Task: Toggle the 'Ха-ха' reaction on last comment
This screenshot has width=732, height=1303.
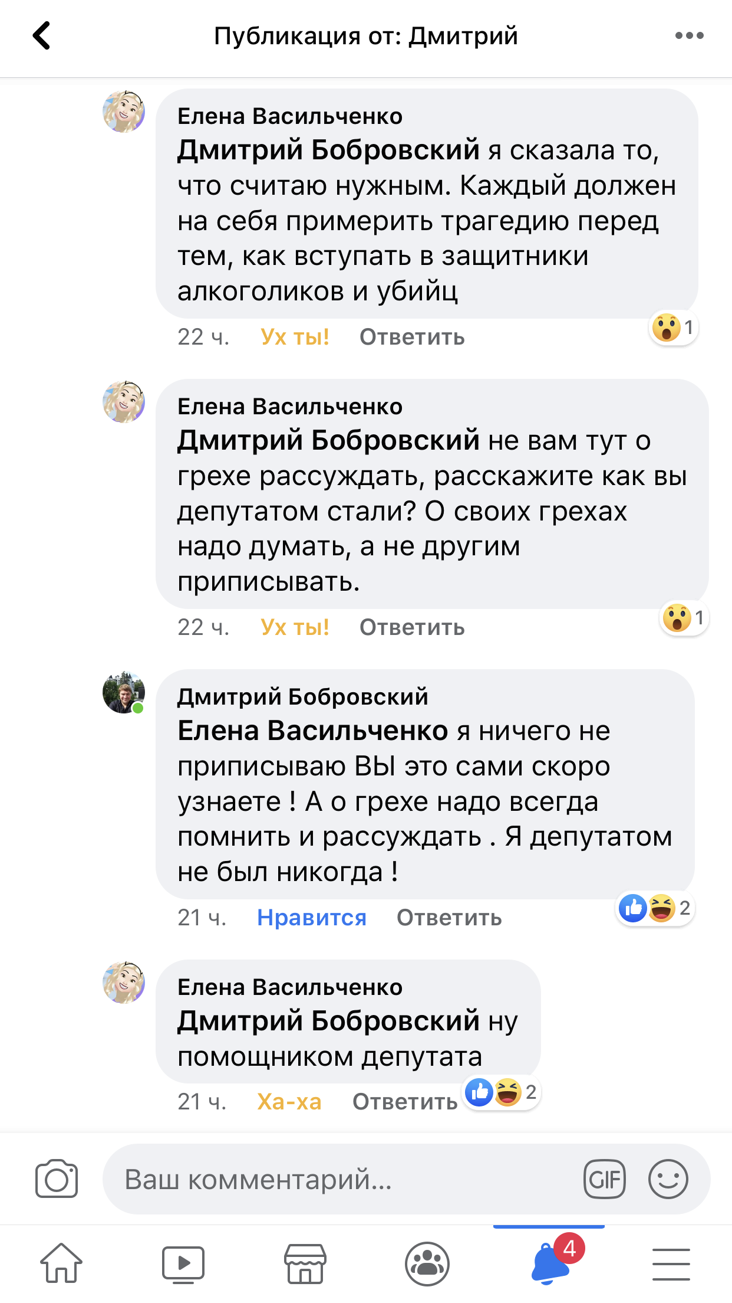Action: [289, 1102]
